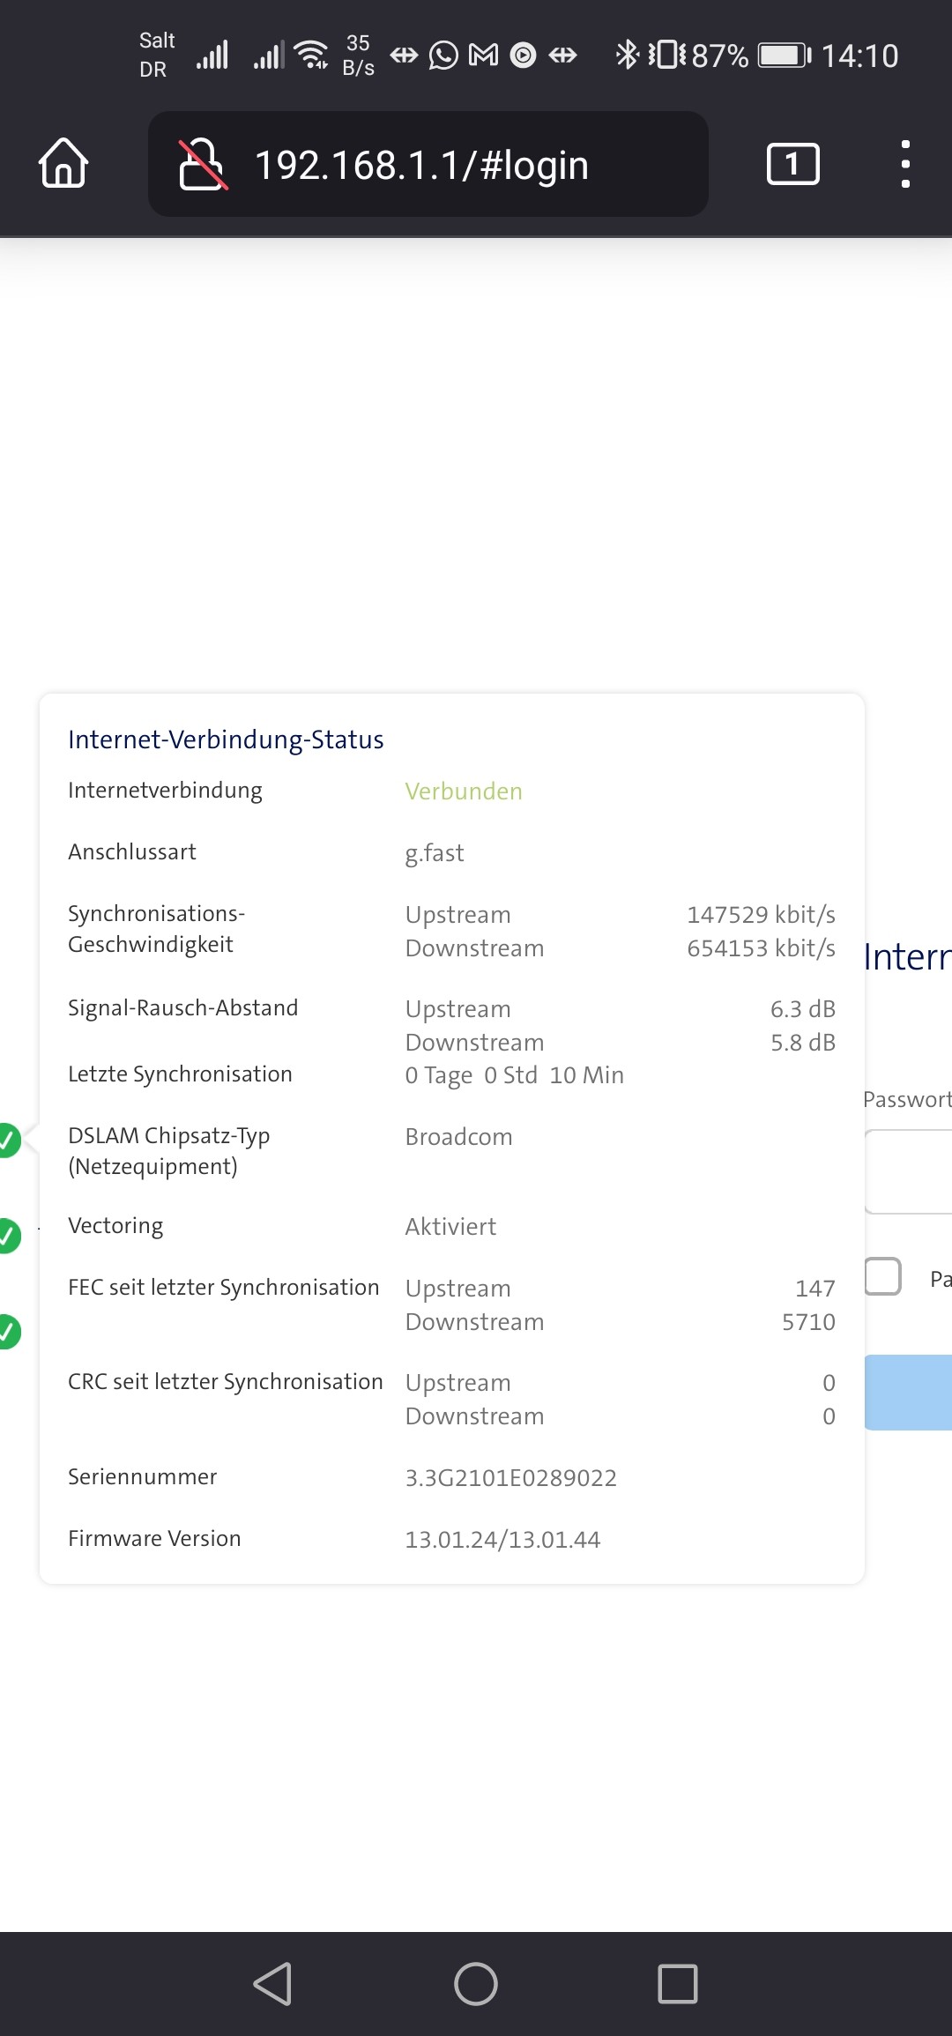This screenshot has height=2036, width=952.
Task: Tap the Signal-Rausch-Abstand label
Action: [182, 1007]
